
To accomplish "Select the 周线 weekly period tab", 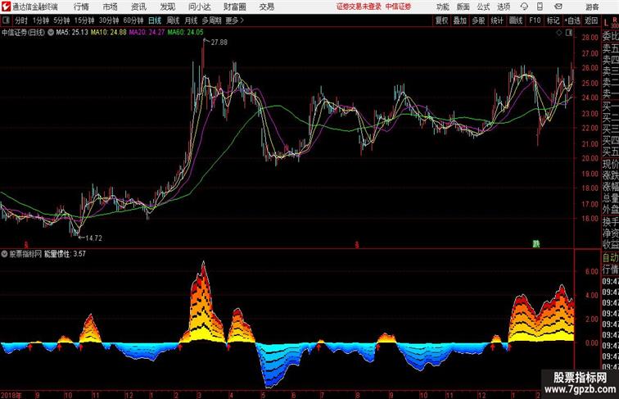I will point(173,20).
